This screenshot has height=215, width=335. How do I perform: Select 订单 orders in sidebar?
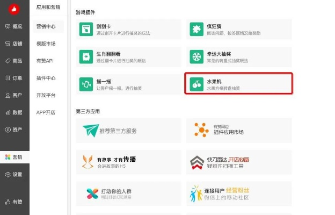point(14,78)
